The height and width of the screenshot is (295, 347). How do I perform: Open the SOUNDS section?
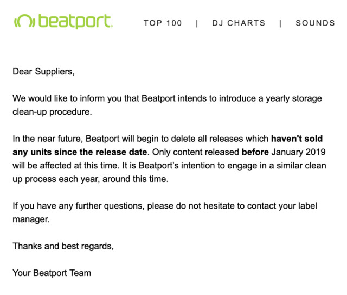click(315, 23)
